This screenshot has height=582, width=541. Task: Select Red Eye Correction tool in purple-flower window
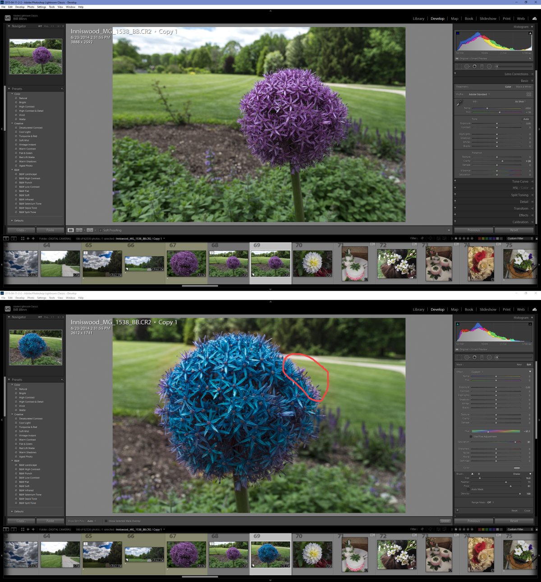[474, 66]
